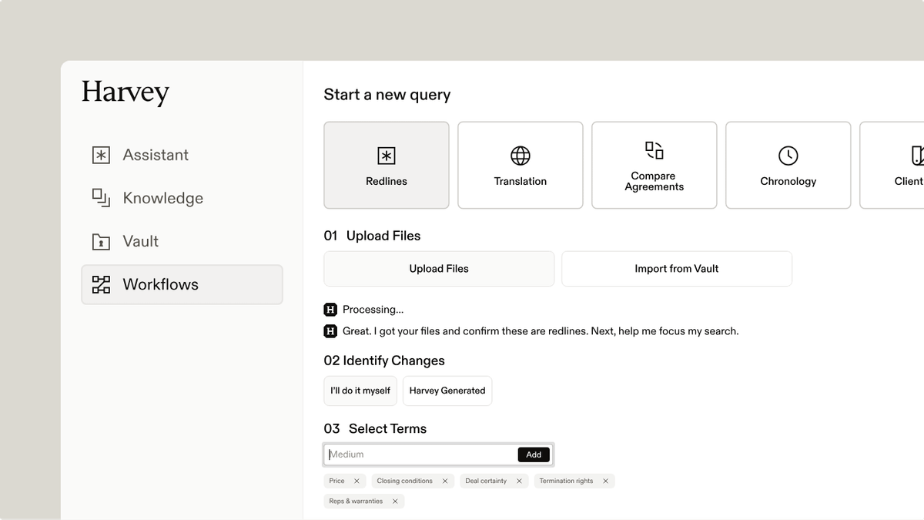The width and height of the screenshot is (924, 520).
Task: Click the Workflows diagram icon
Action: pos(101,284)
